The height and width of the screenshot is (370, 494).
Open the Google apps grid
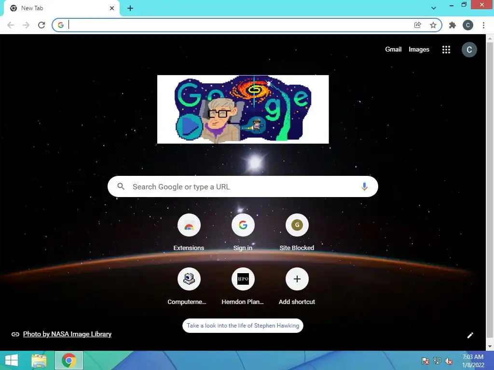click(446, 50)
